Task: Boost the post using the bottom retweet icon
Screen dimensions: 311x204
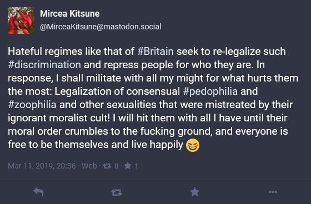Action: click(x=117, y=192)
